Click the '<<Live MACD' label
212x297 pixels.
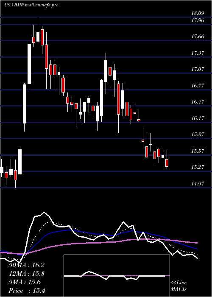[x=179, y=286]
